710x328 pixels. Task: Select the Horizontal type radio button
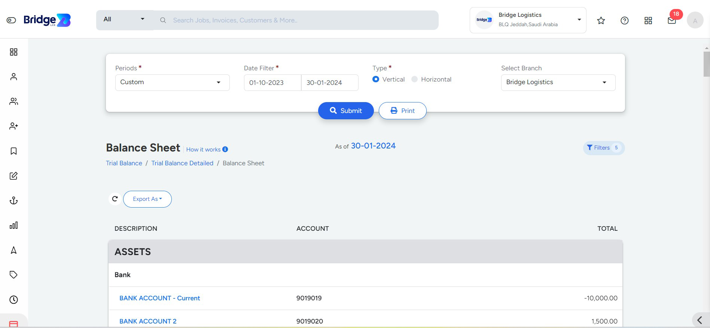(x=414, y=79)
